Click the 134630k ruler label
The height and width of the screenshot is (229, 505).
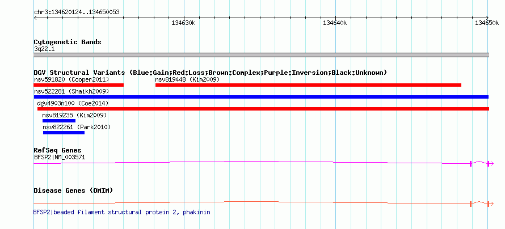[183, 23]
